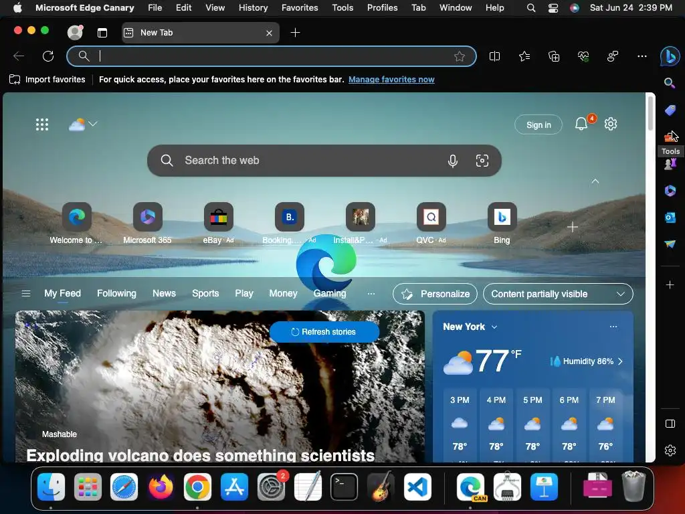Open sidebar settings gear
The width and height of the screenshot is (685, 514).
pyautogui.click(x=670, y=450)
